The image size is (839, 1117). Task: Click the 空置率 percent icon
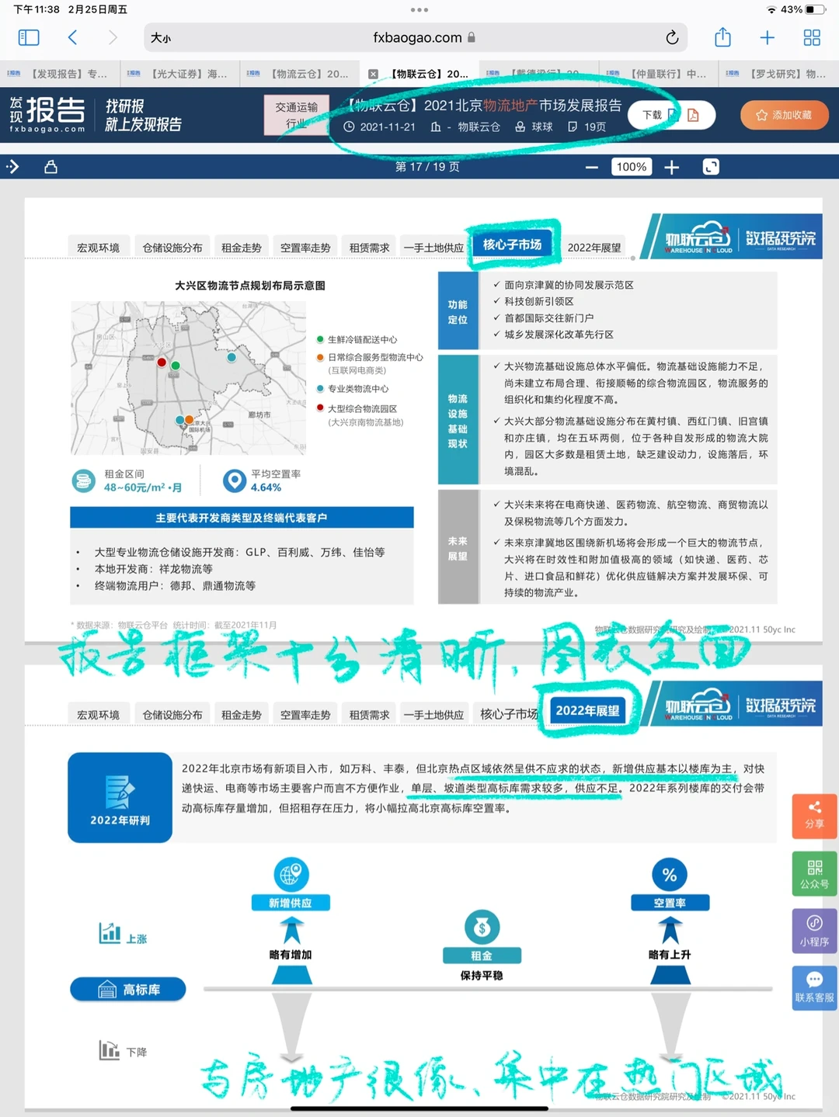point(670,875)
